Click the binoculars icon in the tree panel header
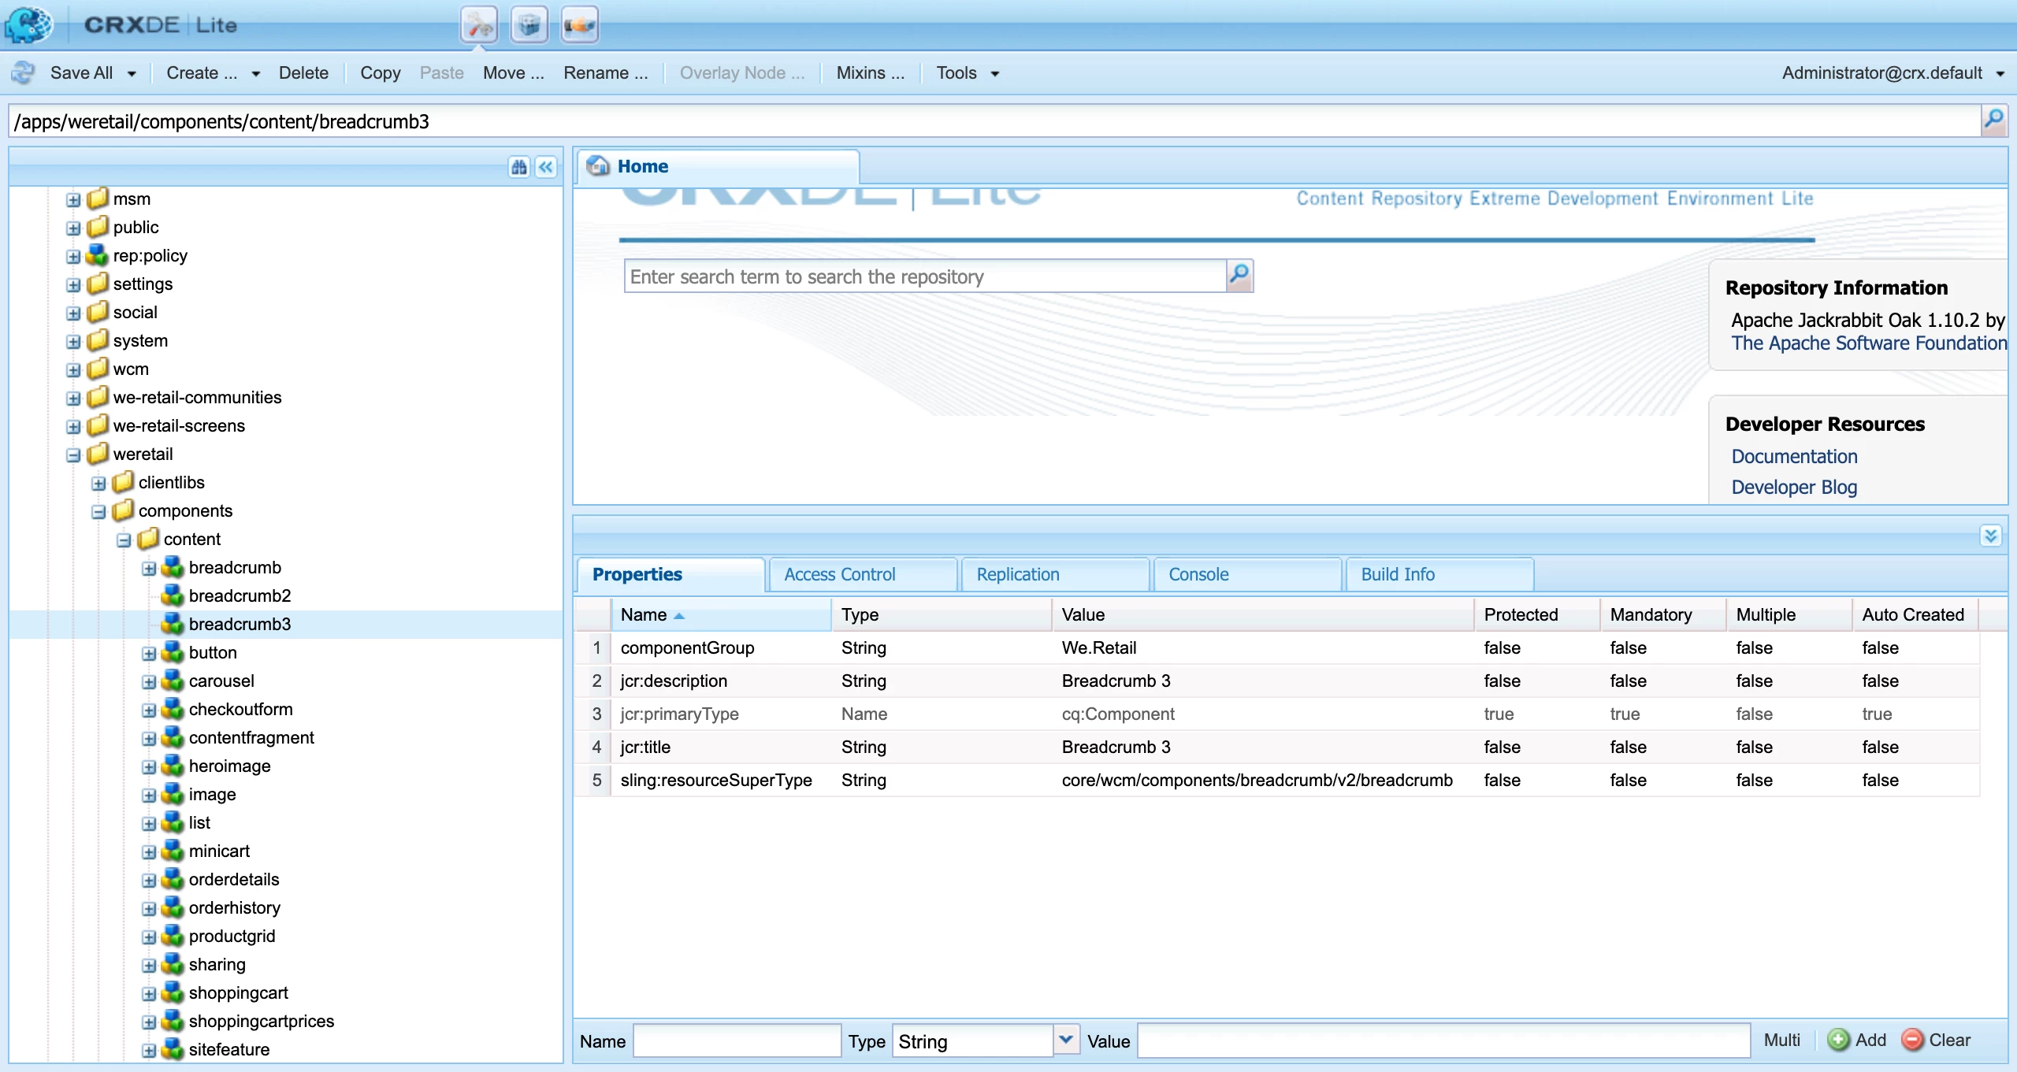The image size is (2017, 1072). 519,167
